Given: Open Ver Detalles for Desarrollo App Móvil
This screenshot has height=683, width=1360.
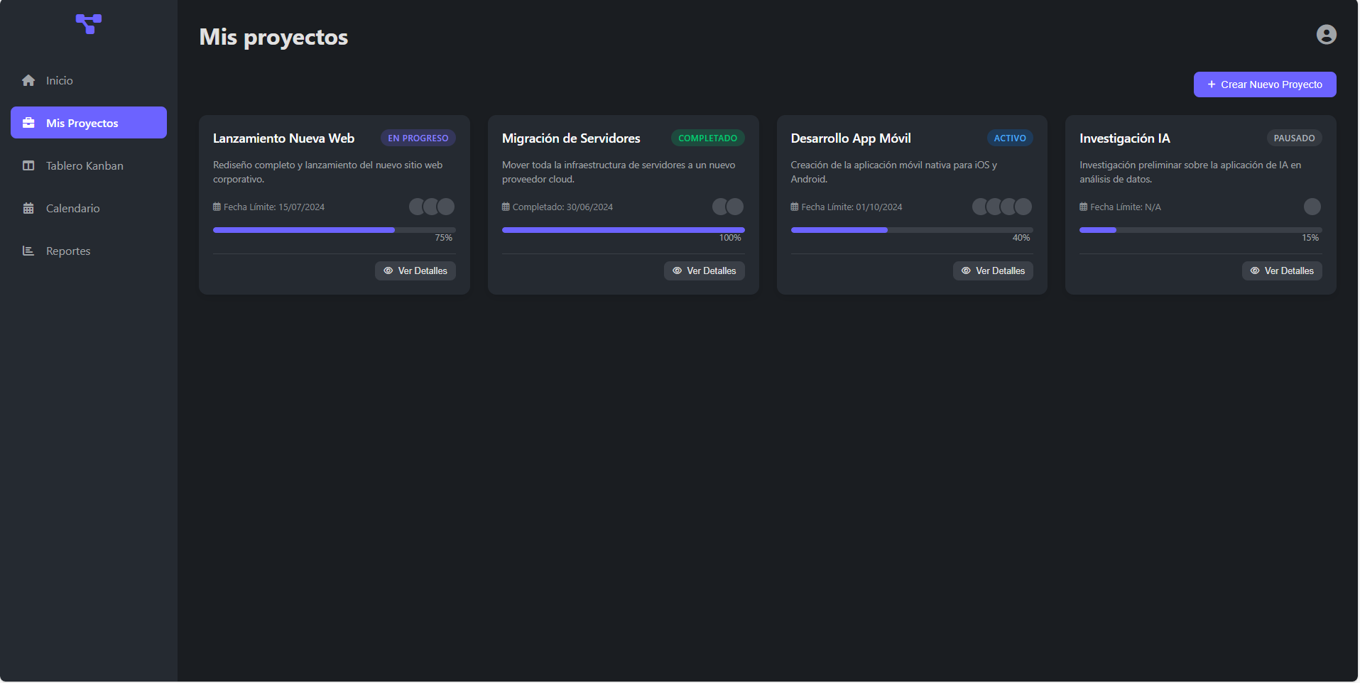Looking at the screenshot, I should (993, 271).
